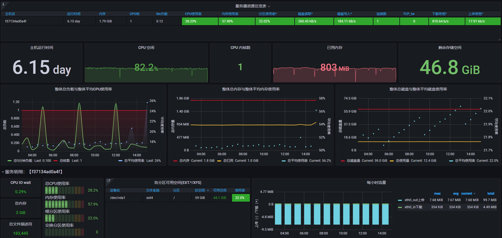Open the 整体总内存与整体平均内存使用率 panel title
Viewport: 502px width, 238px height.
point(251,89)
